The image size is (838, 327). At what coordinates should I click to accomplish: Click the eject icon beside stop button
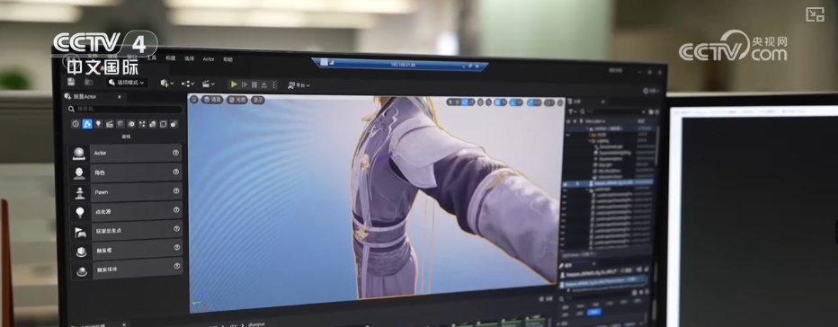point(264,84)
